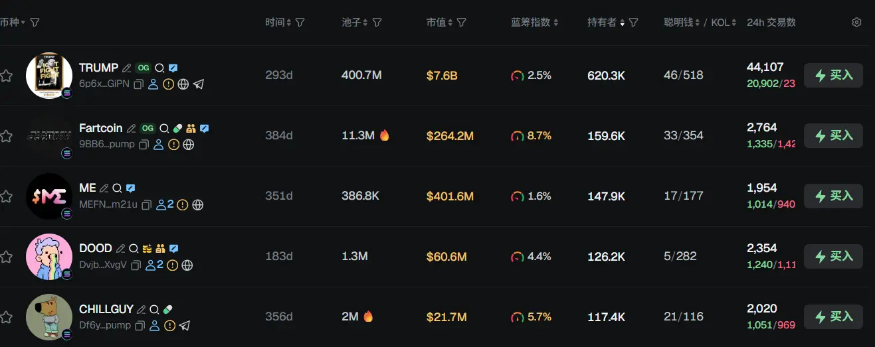This screenshot has height=347, width=875.
Task: Search CHILLGUY with the magnifier icon
Action: [x=154, y=309]
